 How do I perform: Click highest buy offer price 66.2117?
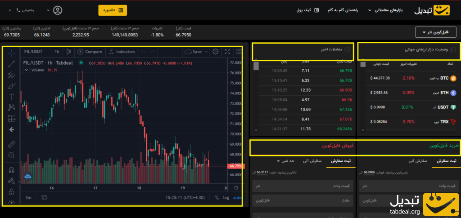[x=262, y=173]
